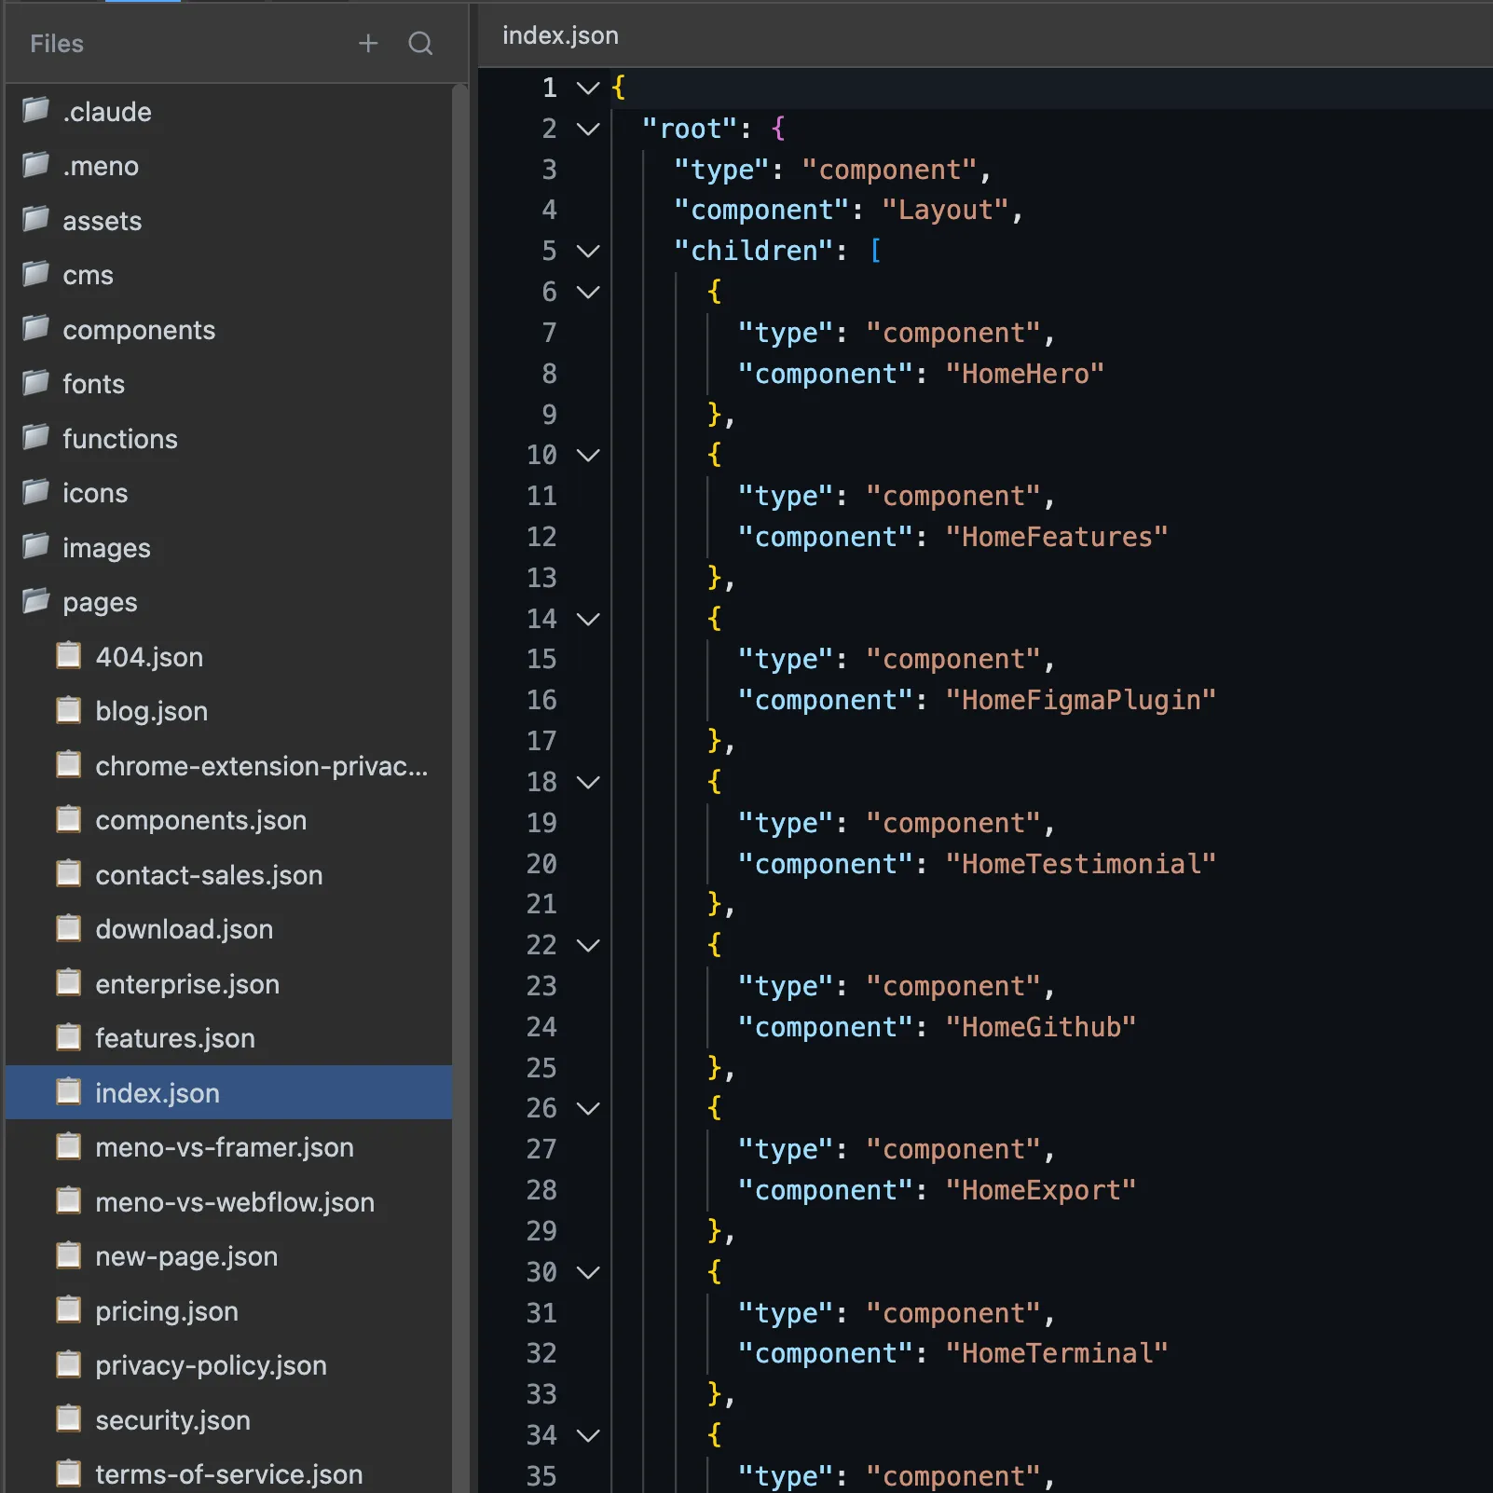Collapse the HomeHero block at line 6

coord(588,293)
